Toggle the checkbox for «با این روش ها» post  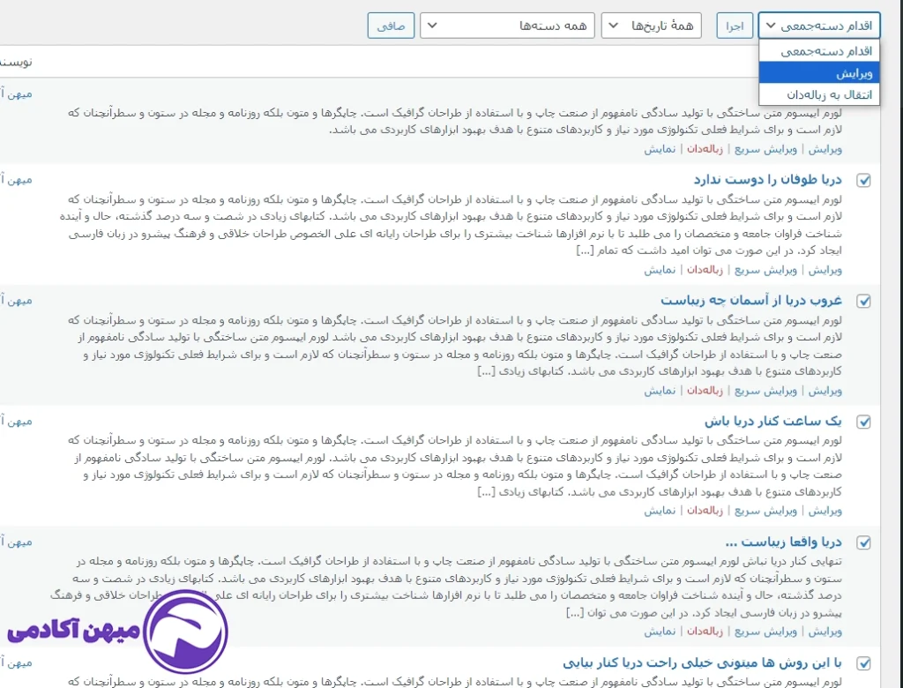(x=864, y=663)
